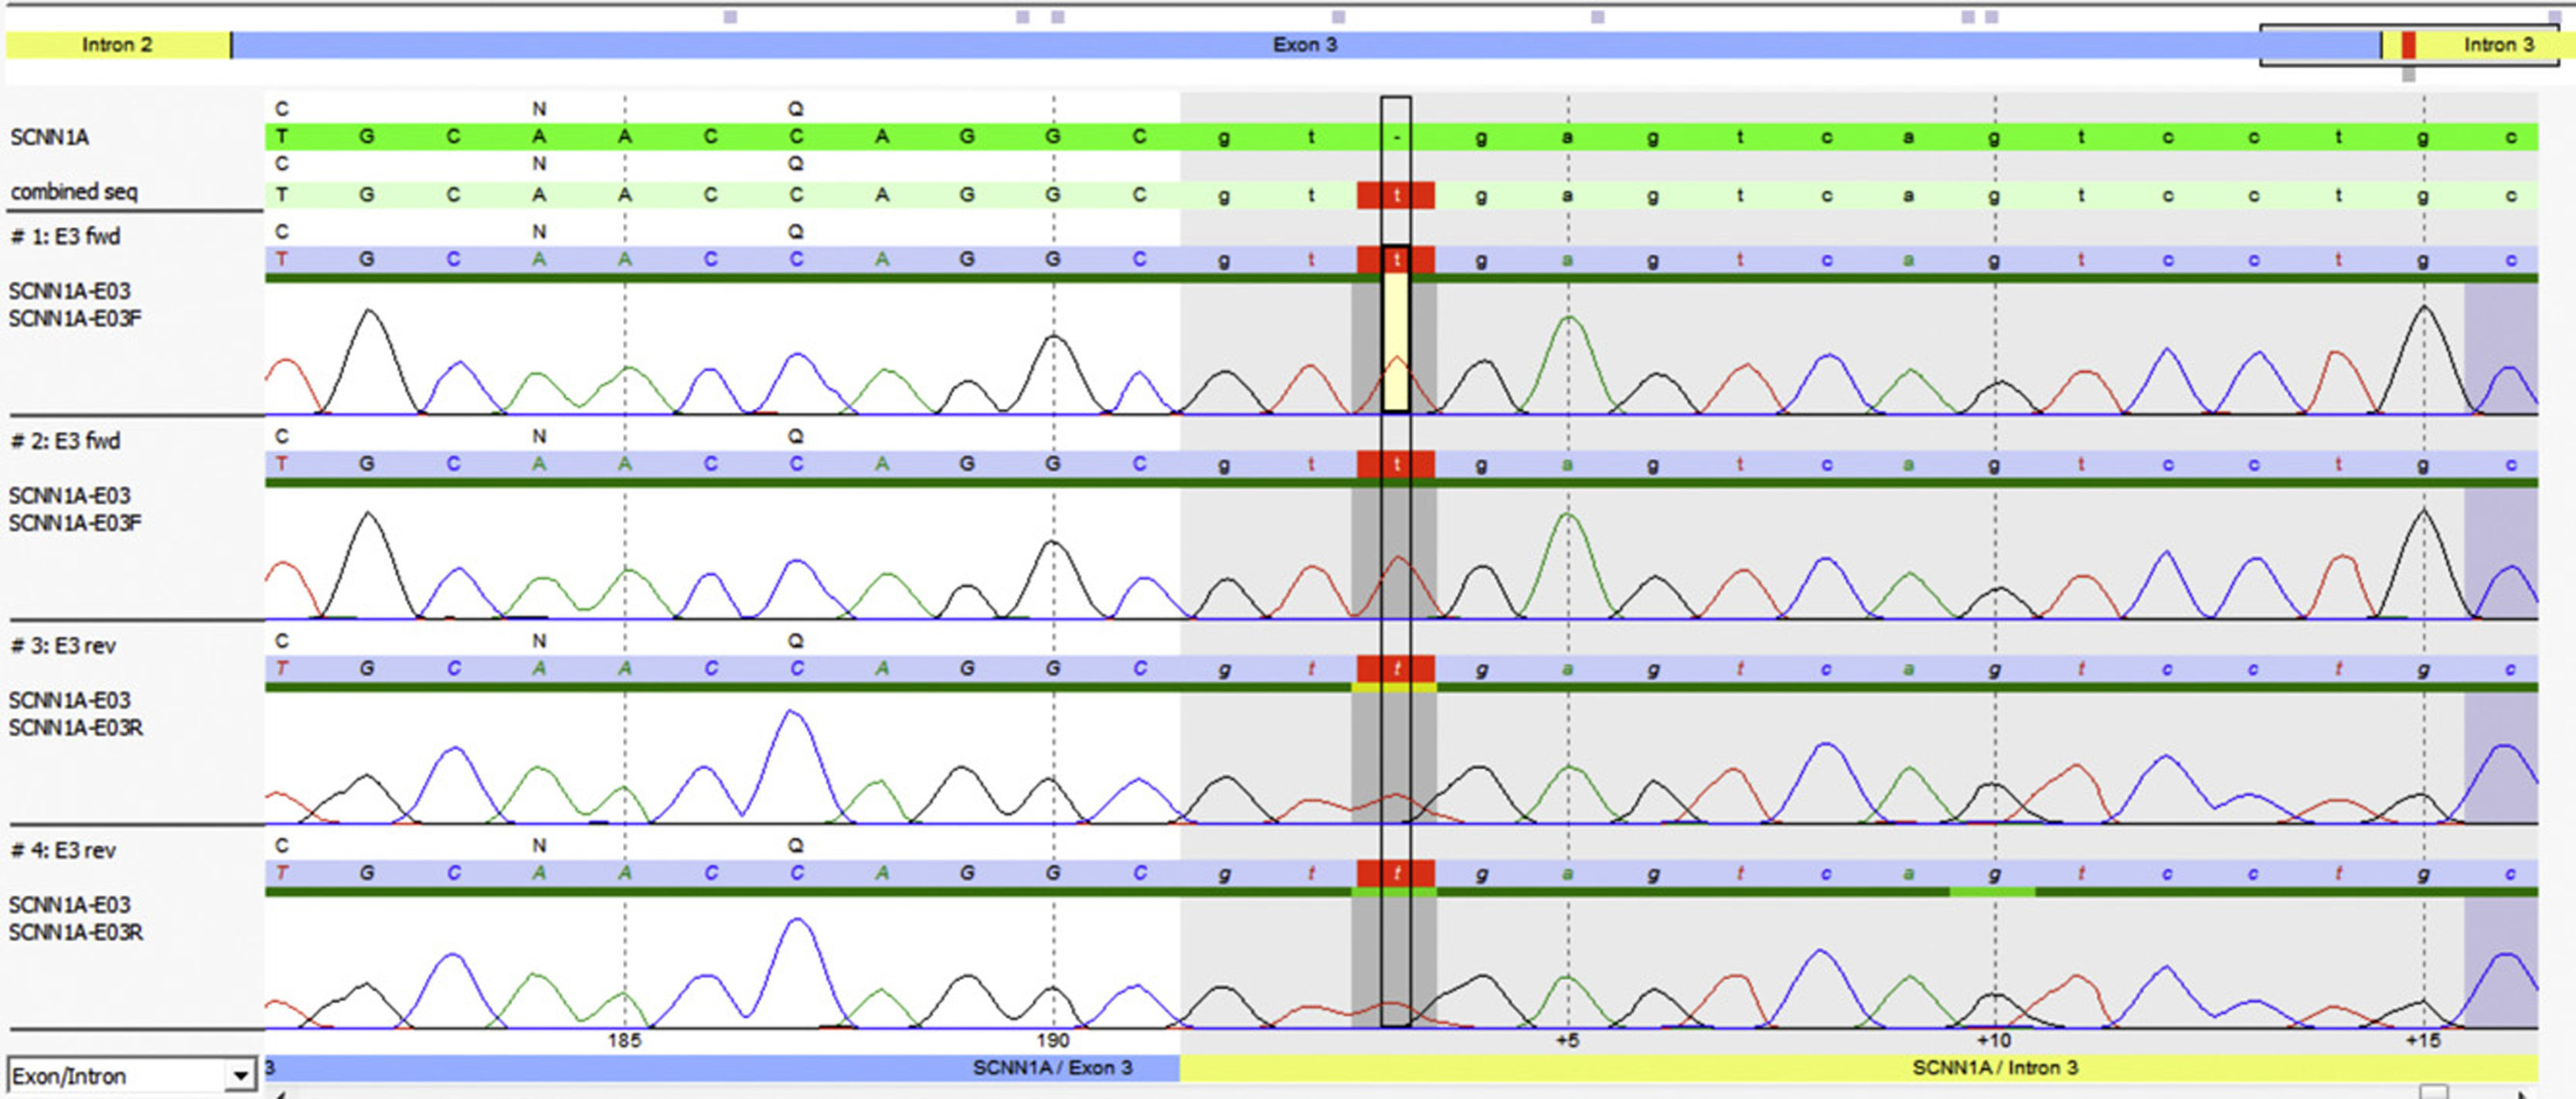
Task: Select the Intron 2 region in overview bar
Action: coord(117,45)
